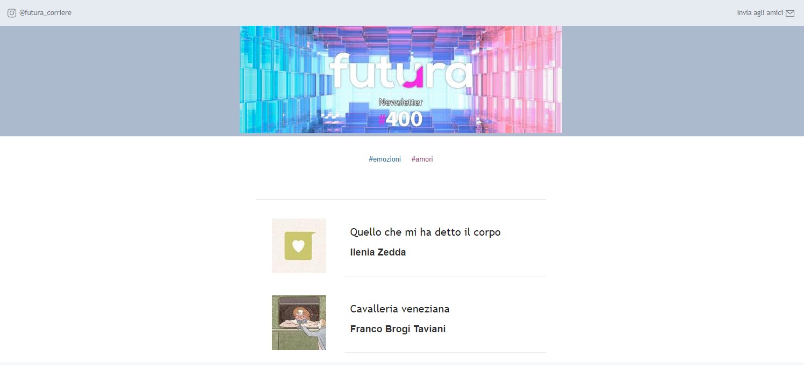Open author name Franco Brogi Taviani
Viewport: 804px width, 365px height.
coord(398,329)
